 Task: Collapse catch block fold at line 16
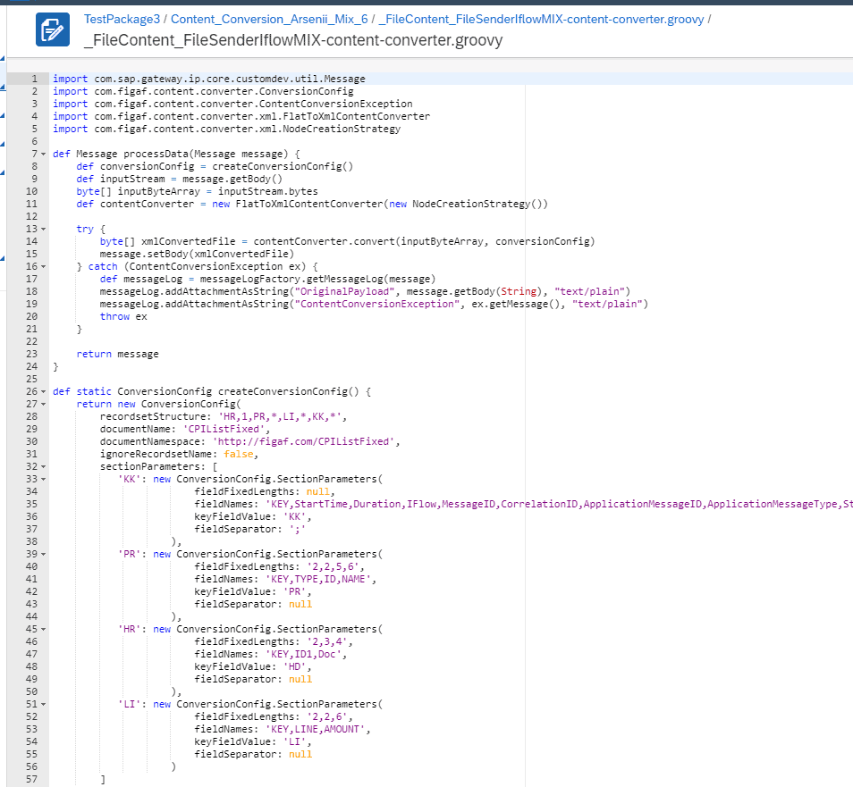tap(44, 266)
